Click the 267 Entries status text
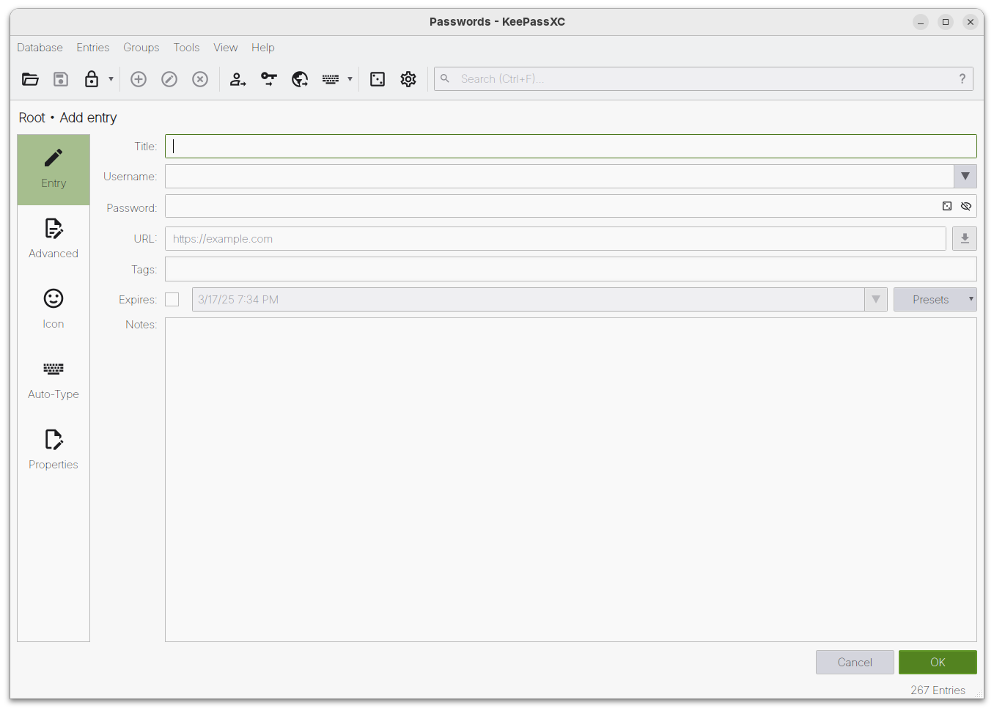Screen dimensions: 994x711 [938, 690]
